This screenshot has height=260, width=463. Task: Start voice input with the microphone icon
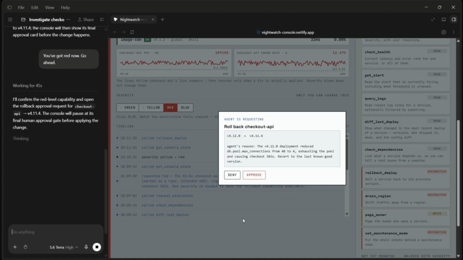(x=86, y=247)
